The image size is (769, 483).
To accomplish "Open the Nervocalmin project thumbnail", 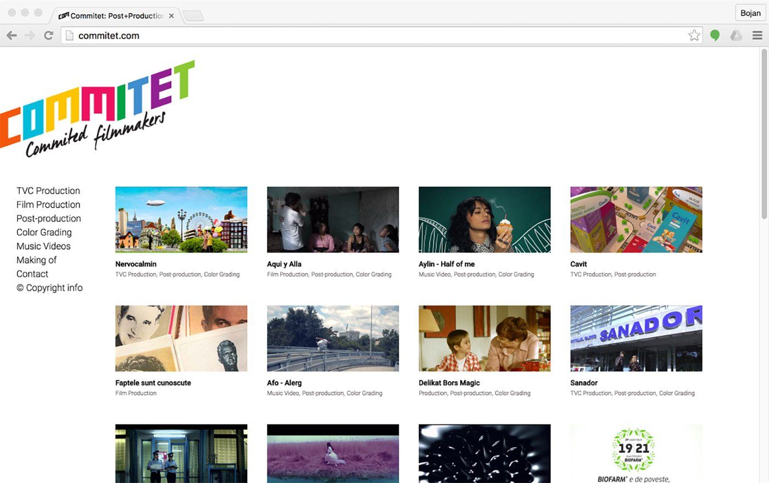I will pyautogui.click(x=181, y=219).
